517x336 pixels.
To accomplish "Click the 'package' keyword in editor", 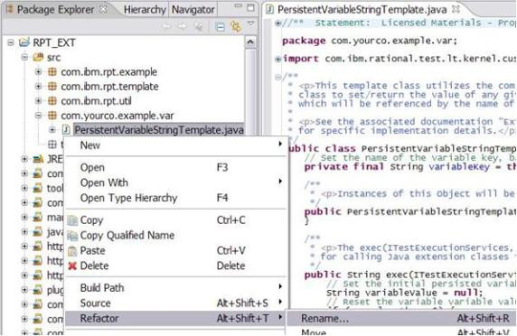I will [x=304, y=42].
